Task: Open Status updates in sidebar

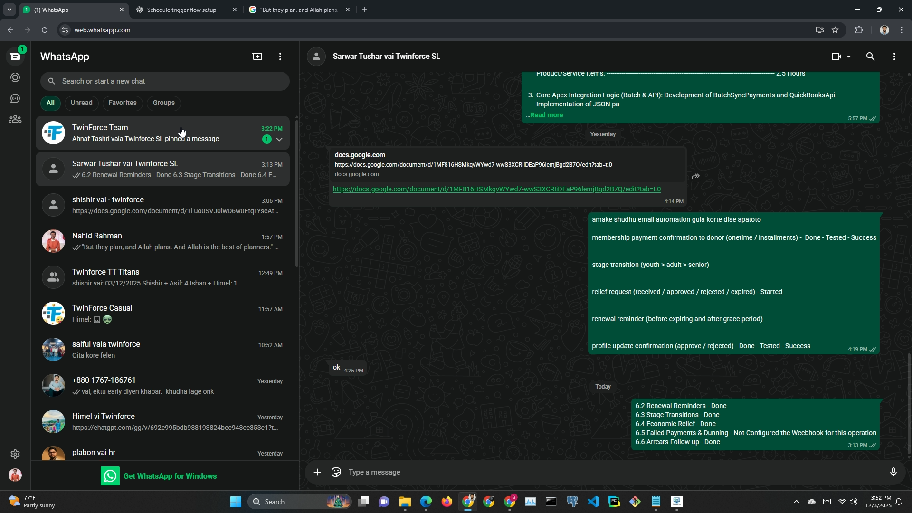Action: point(15,77)
